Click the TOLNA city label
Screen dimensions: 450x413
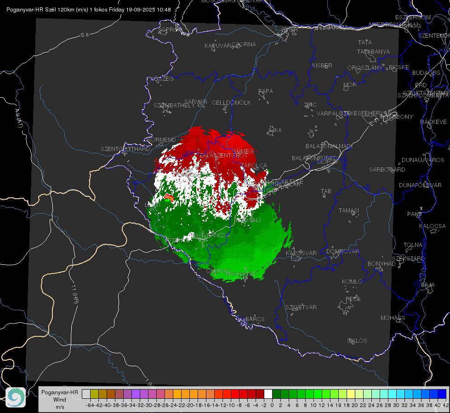tap(413, 245)
